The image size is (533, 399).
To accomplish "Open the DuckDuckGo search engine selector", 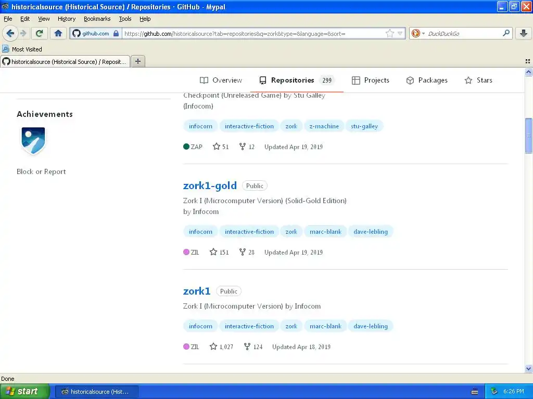I will (x=418, y=33).
